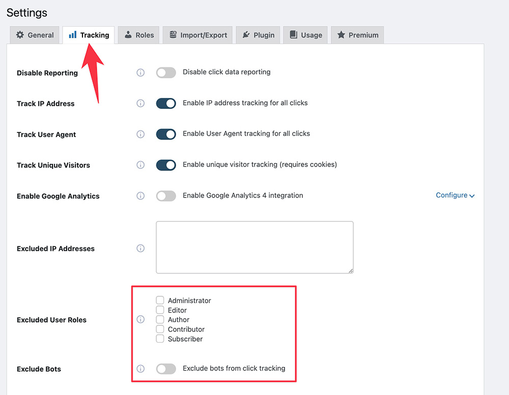The image size is (509, 395).
Task: Toggle Disable click data reporting switch
Action: click(x=166, y=72)
